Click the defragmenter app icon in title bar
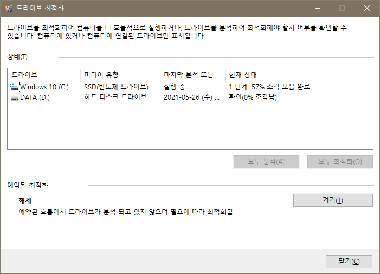 click(9, 9)
